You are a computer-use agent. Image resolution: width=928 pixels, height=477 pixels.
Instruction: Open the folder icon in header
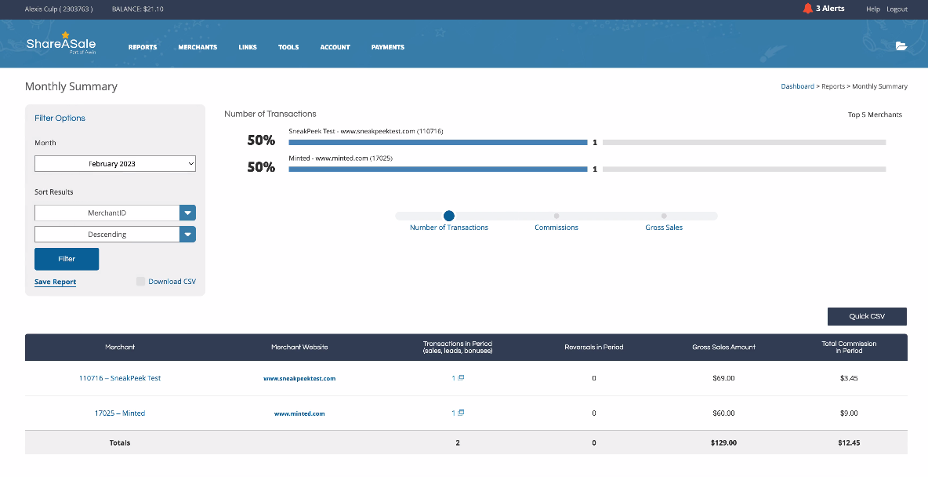901,46
